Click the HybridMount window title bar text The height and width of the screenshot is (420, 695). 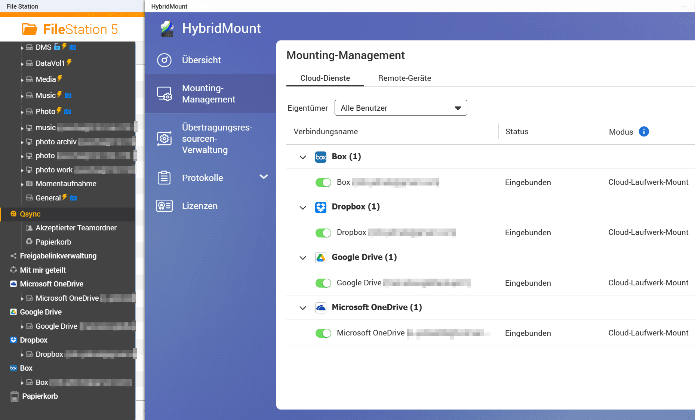point(169,6)
